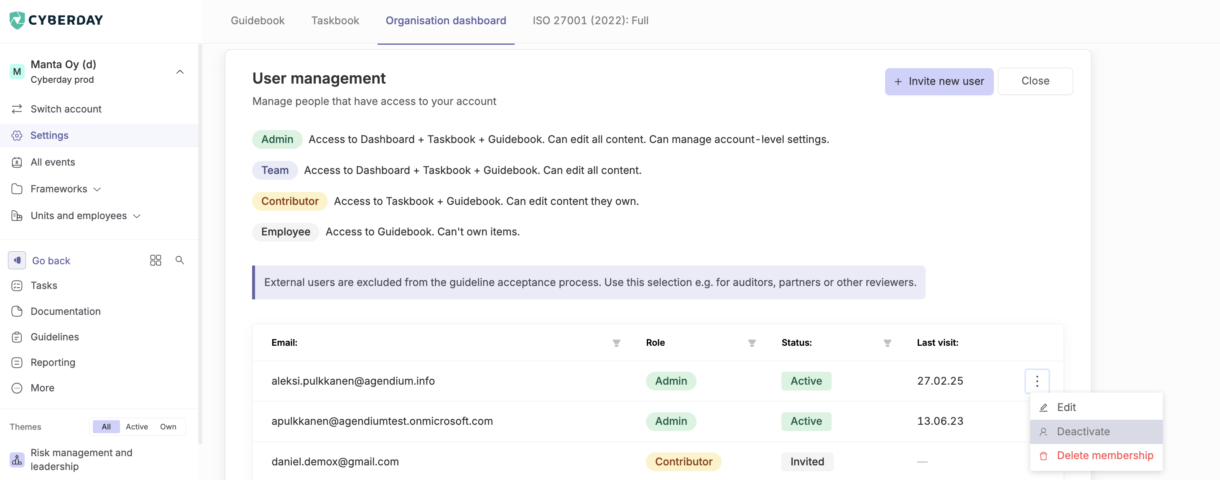The height and width of the screenshot is (480, 1220).
Task: Expand the Units and employees chevron
Action: [137, 217]
